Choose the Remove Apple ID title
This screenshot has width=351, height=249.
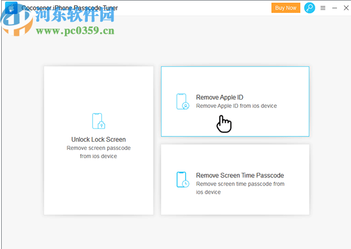click(x=219, y=97)
